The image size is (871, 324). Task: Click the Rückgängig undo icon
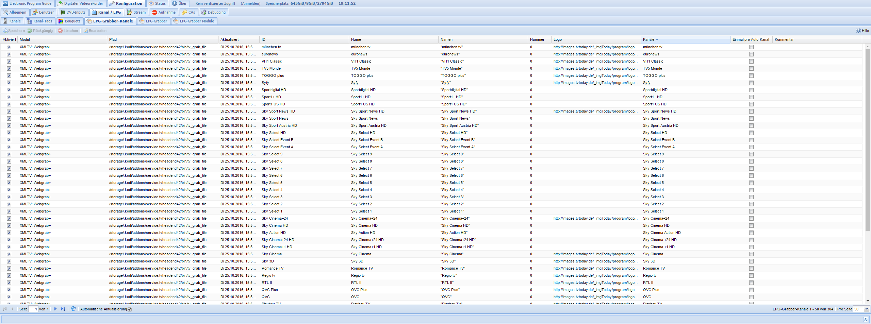click(30, 31)
